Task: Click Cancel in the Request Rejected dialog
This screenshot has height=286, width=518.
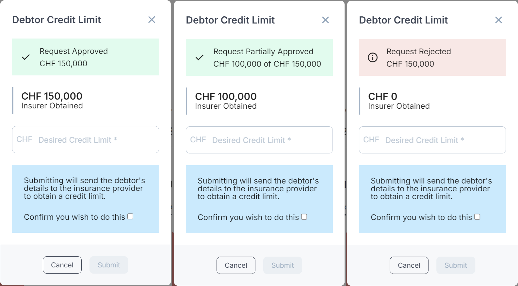Action: 409,265
